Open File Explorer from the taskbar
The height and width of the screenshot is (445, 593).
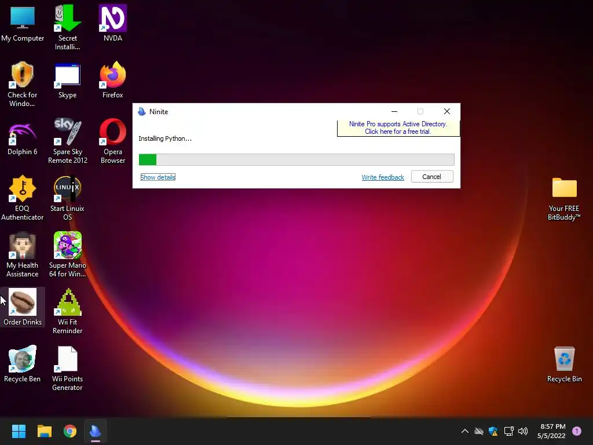[x=44, y=431]
